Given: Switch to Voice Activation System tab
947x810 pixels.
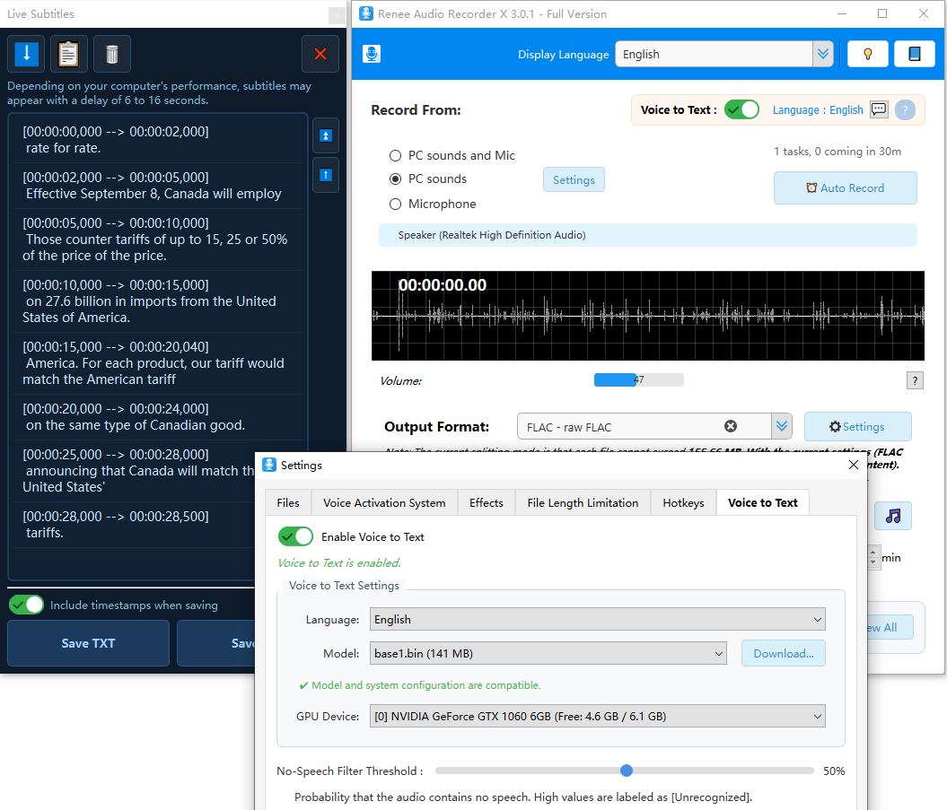Looking at the screenshot, I should [x=384, y=503].
